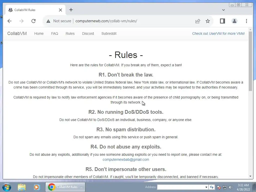The image size is (256, 192).
Task: Click the Not secure warning icon
Action: click(48, 21)
